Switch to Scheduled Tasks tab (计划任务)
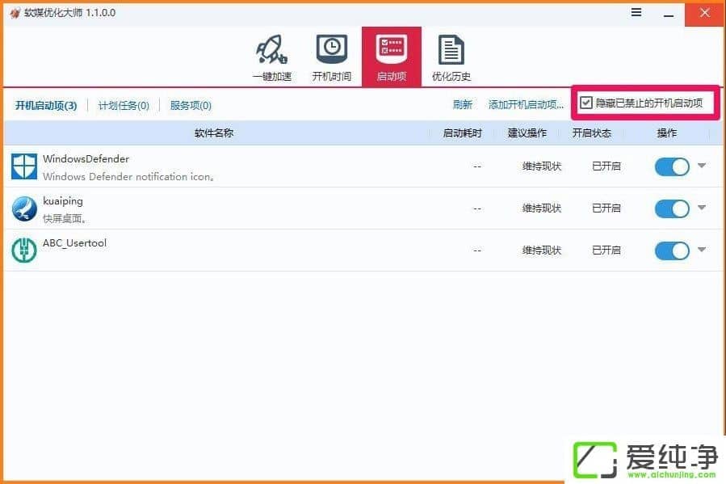The width and height of the screenshot is (726, 484). [x=124, y=106]
